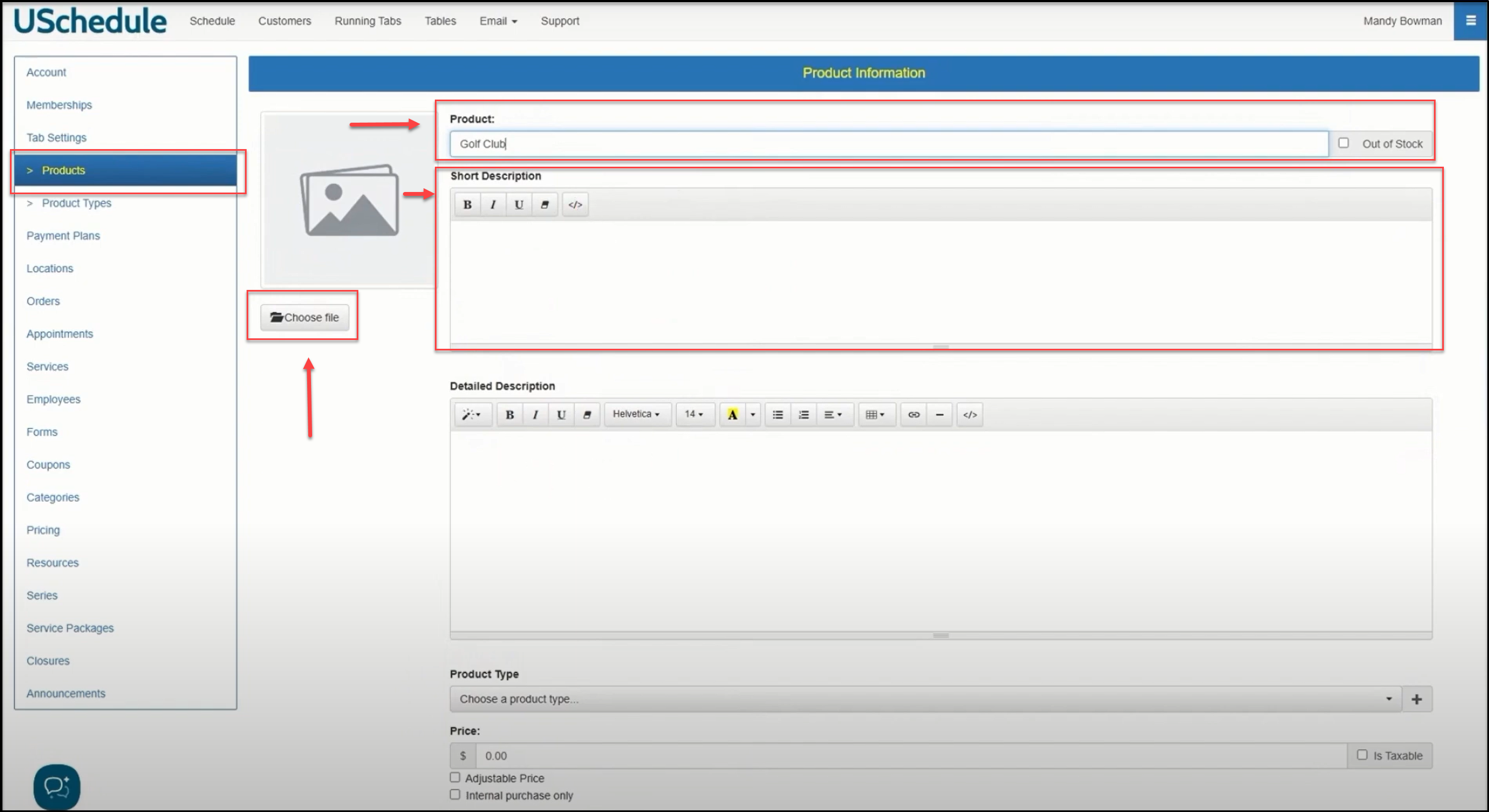Insert a link in Detailed Description

(913, 415)
